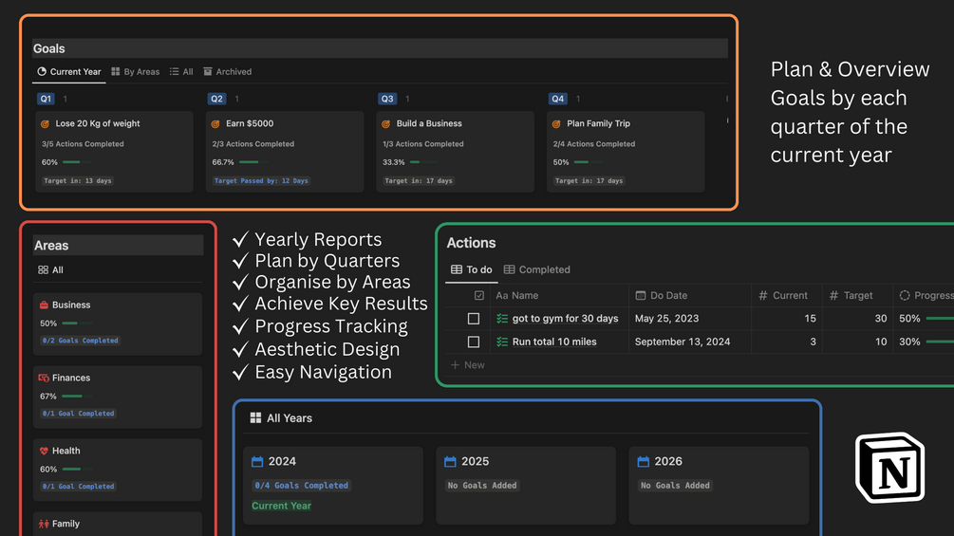Open the 2025 year card title
The height and width of the screenshot is (536, 954).
476,461
